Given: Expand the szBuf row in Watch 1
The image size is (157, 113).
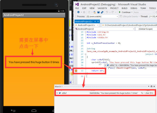Looking at the screenshot, I should (57, 93).
